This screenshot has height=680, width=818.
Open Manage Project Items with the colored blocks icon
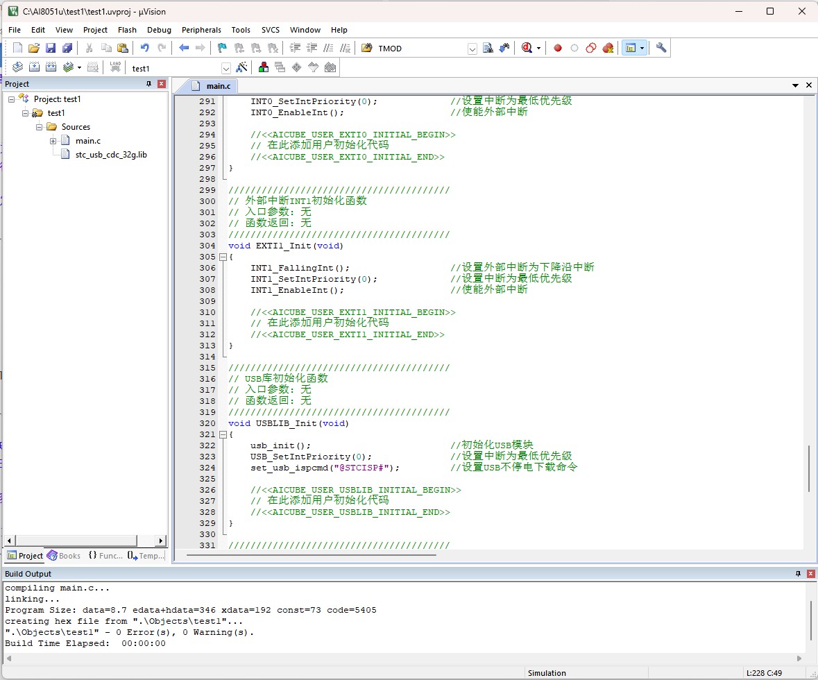pyautogui.click(x=264, y=67)
